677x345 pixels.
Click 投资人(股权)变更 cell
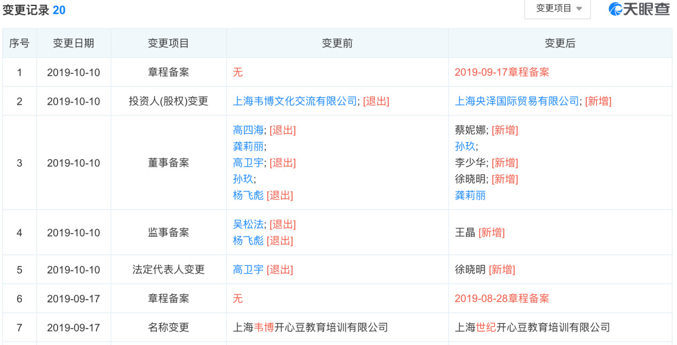pos(169,101)
